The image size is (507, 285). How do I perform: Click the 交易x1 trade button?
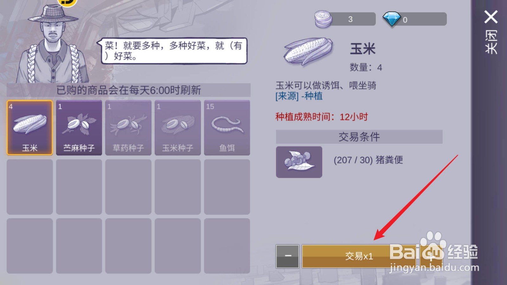(359, 256)
